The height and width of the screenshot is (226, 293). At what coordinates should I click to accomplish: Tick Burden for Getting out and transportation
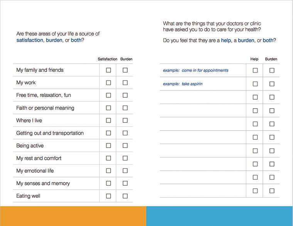click(125, 133)
